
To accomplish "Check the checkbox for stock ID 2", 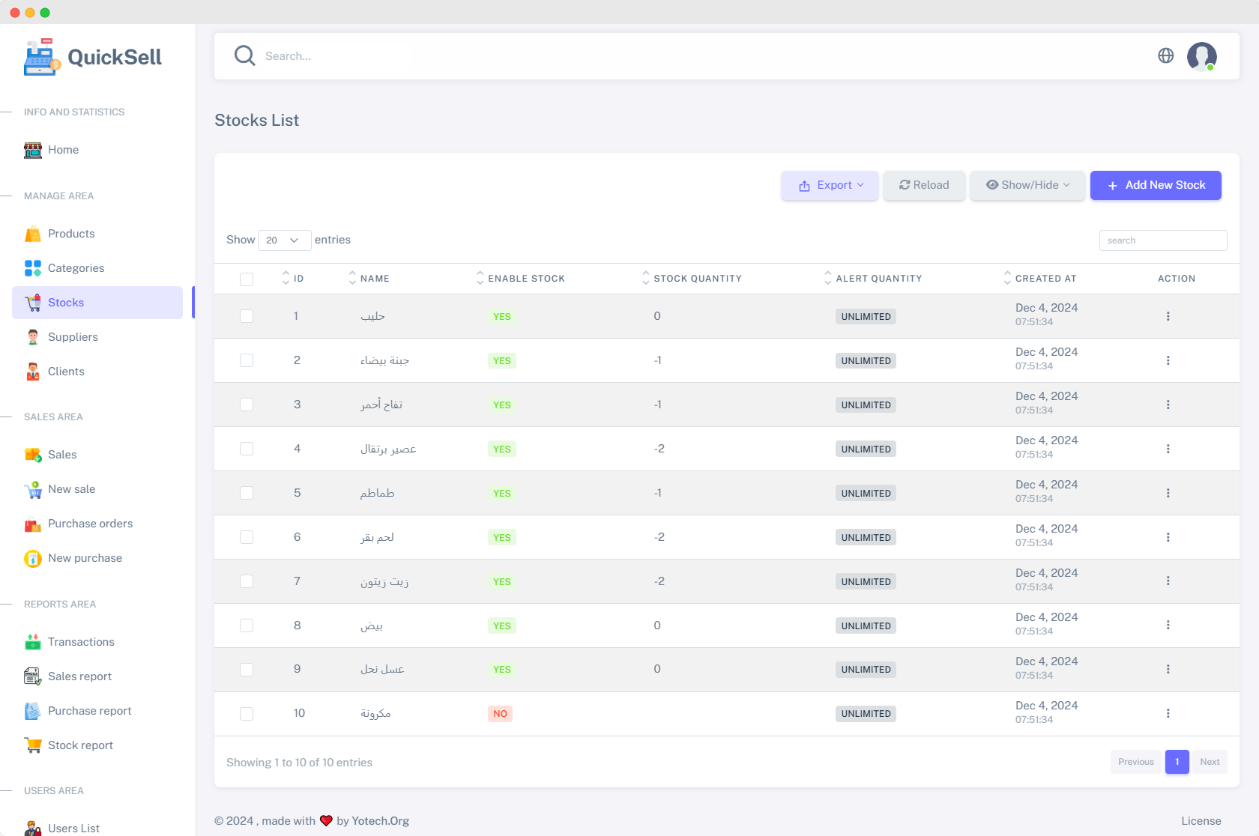I will (247, 360).
